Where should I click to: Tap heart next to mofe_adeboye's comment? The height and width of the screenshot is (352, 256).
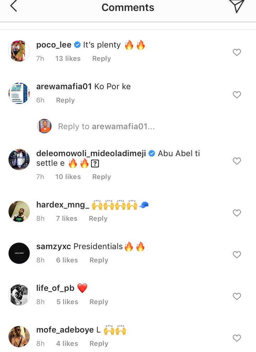tap(237, 338)
